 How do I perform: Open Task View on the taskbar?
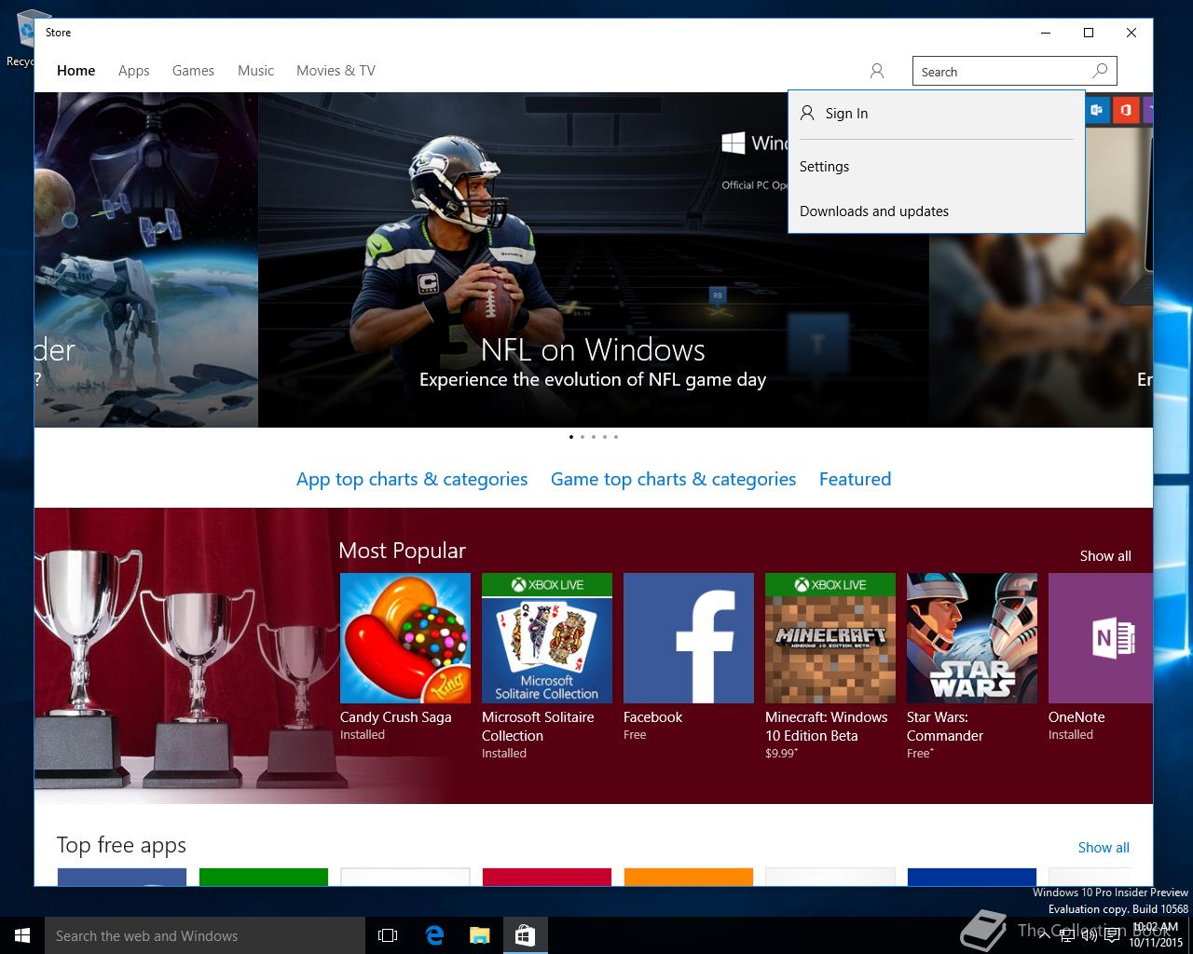pos(388,935)
